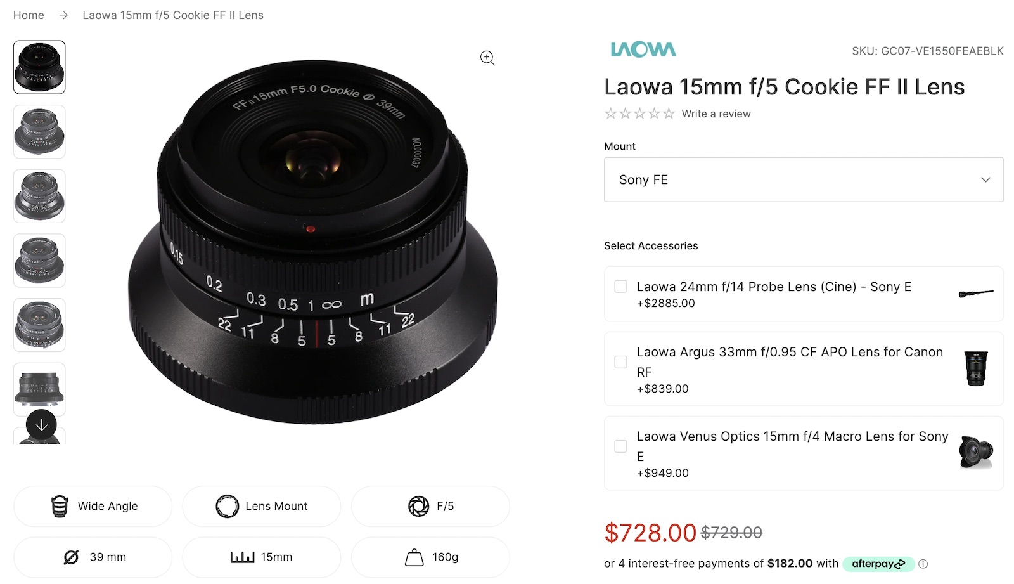Viewport: 1014px width, 584px height.
Task: Select the first thumbnail of black lens
Action: pos(39,67)
